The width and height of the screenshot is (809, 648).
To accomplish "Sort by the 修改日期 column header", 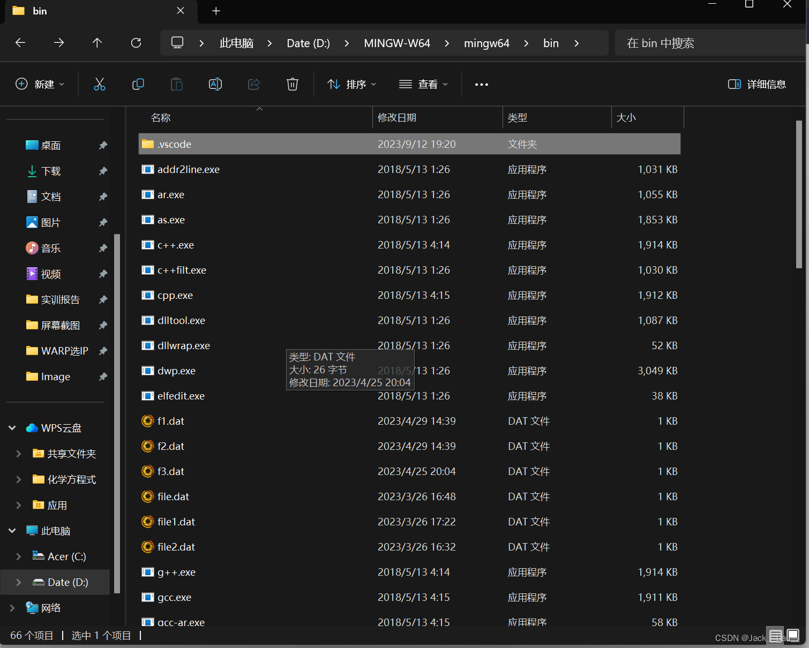I will click(438, 117).
